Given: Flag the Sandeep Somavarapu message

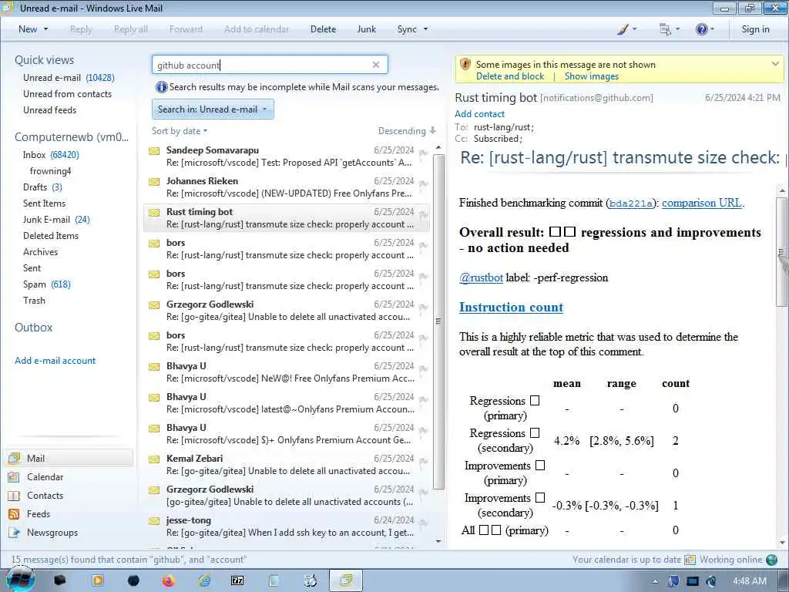Looking at the screenshot, I should pos(423,153).
